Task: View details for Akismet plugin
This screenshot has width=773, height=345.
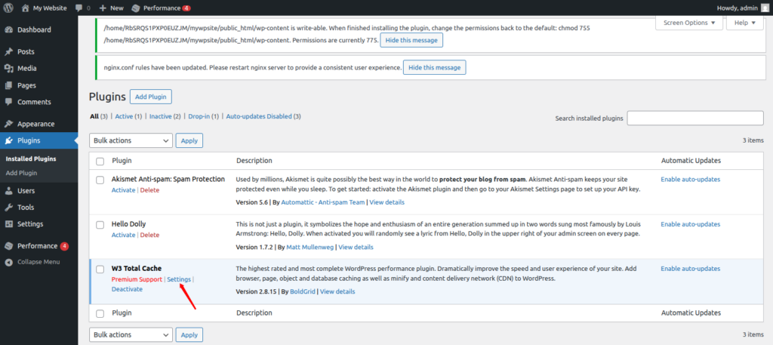Action: click(x=387, y=202)
